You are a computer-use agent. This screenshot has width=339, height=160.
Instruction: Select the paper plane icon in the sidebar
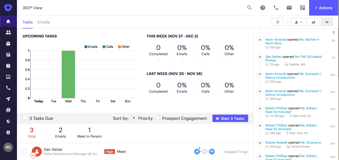click(x=8, y=99)
